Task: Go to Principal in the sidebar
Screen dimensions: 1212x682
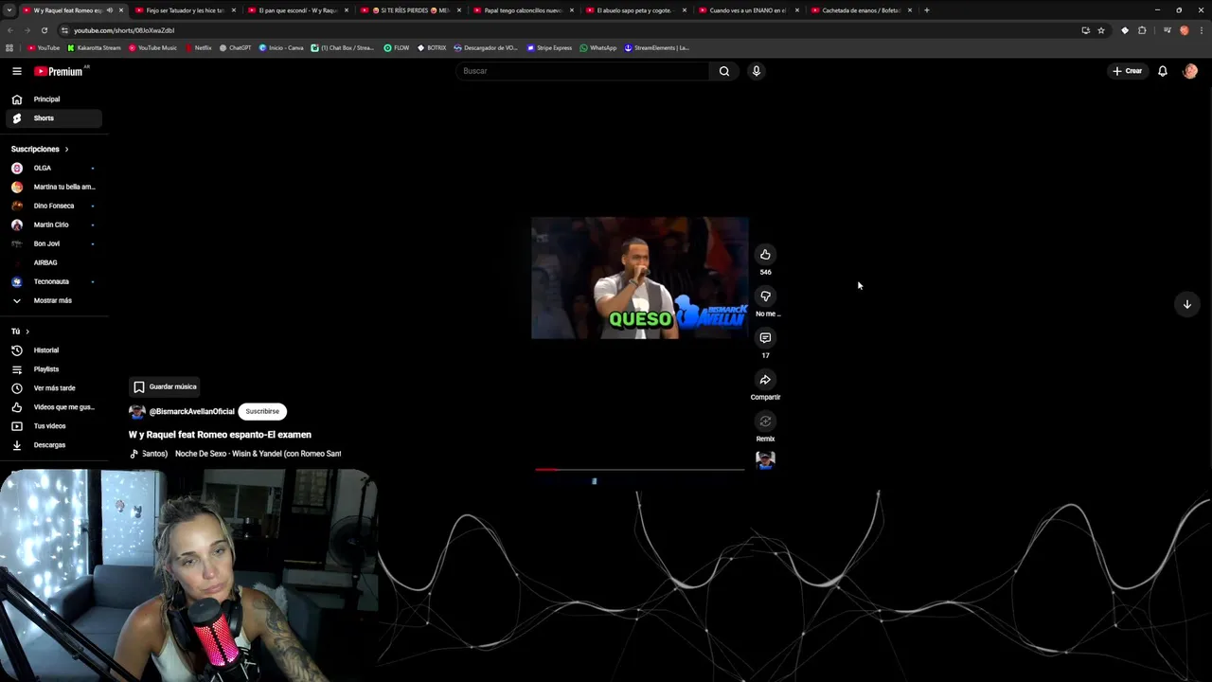Action: tap(53, 99)
